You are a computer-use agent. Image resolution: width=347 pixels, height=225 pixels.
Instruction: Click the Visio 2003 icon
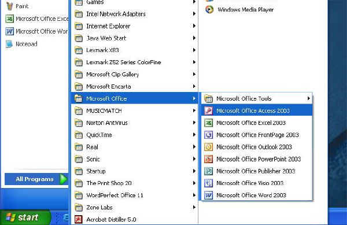pyautogui.click(x=208, y=183)
